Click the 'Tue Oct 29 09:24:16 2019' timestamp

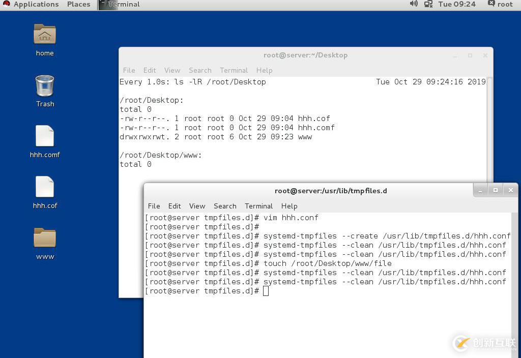pos(431,82)
